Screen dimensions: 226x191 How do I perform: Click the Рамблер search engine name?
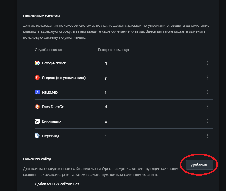click(50, 92)
